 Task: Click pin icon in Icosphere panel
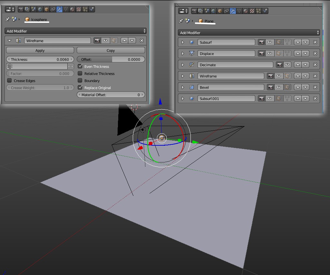pyautogui.click(x=8, y=19)
